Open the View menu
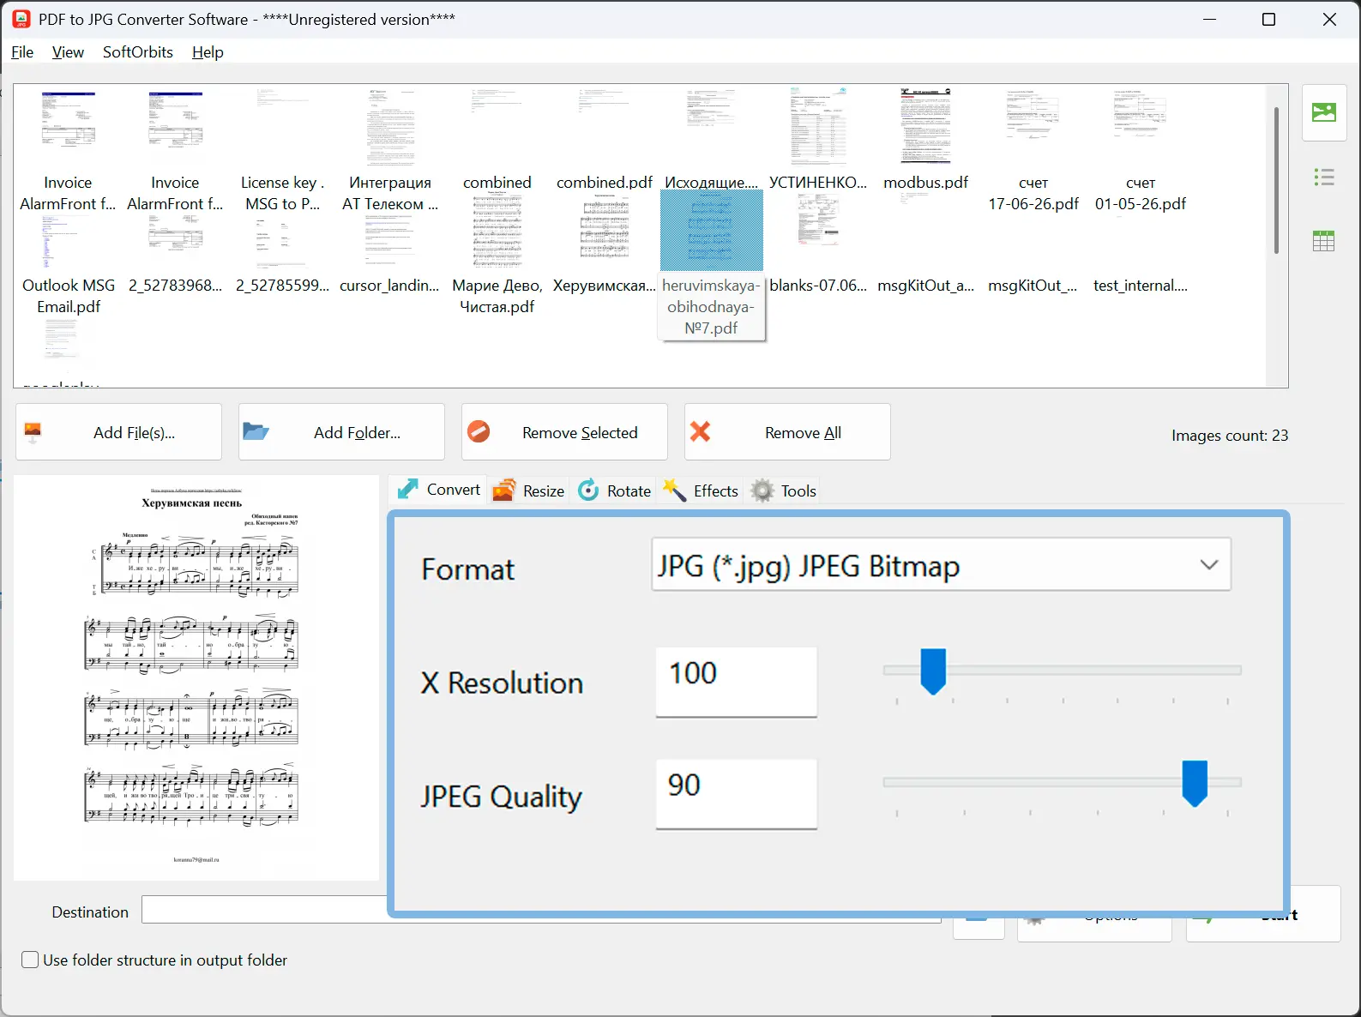The image size is (1361, 1017). (68, 52)
